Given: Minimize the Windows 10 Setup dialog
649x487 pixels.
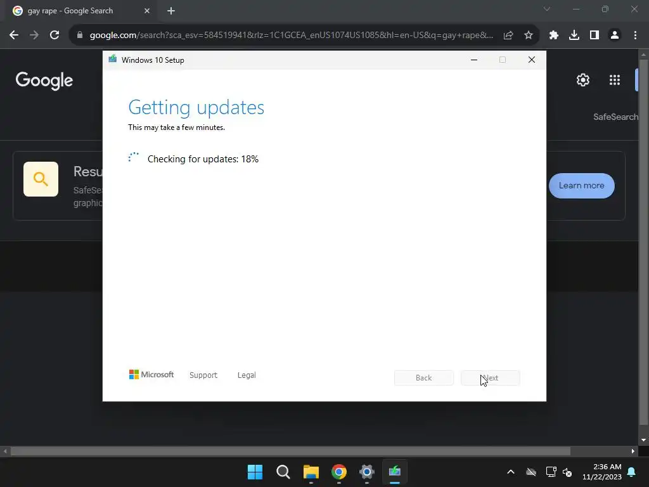Looking at the screenshot, I should coord(474,60).
